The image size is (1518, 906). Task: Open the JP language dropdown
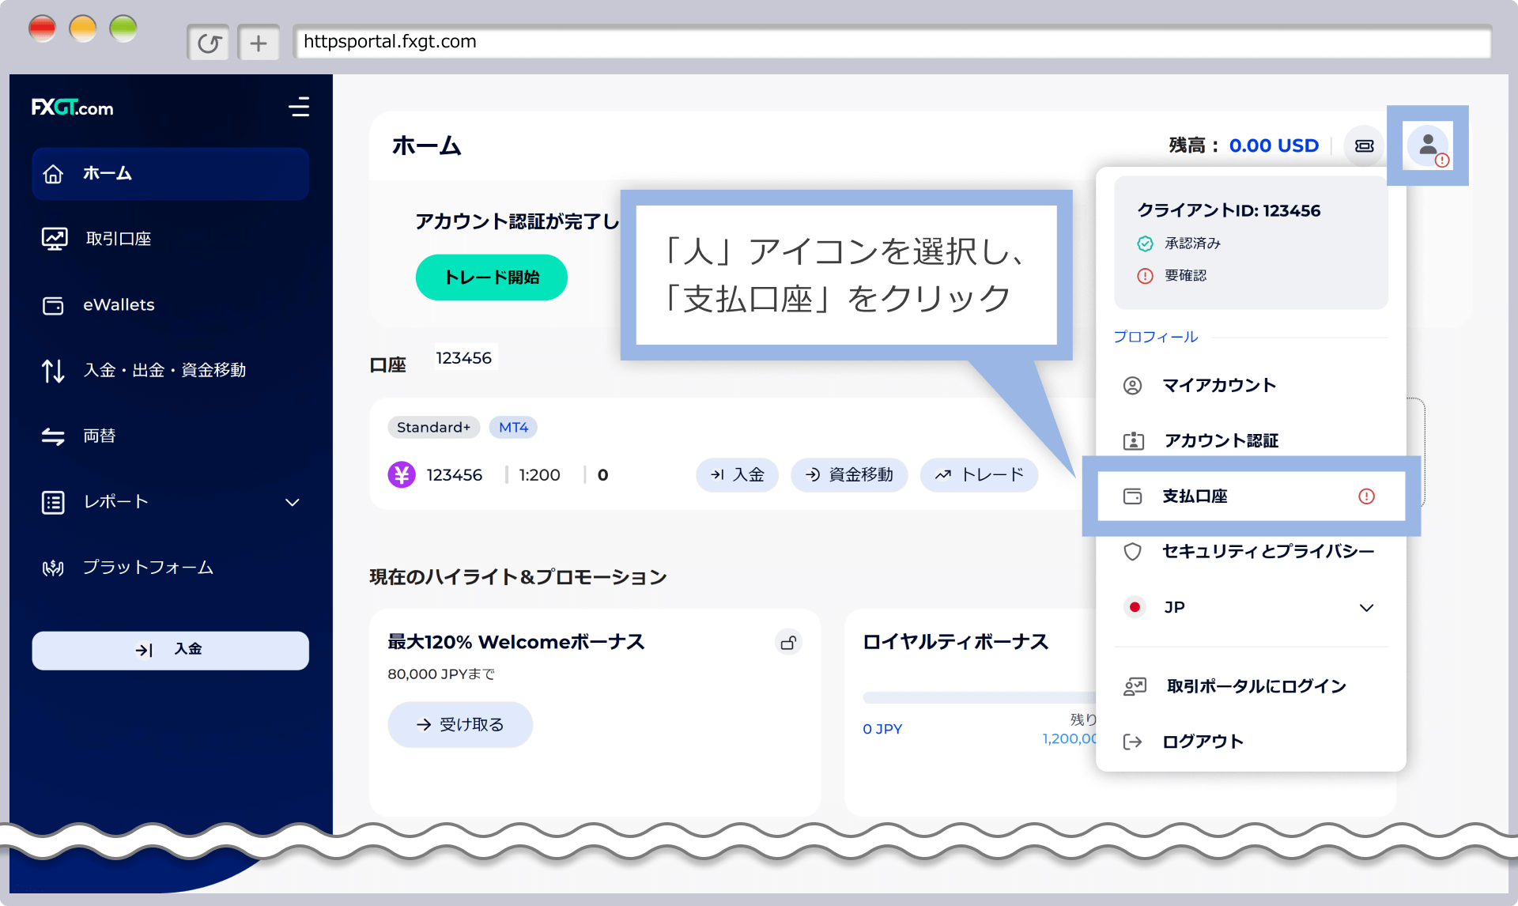tap(1366, 607)
